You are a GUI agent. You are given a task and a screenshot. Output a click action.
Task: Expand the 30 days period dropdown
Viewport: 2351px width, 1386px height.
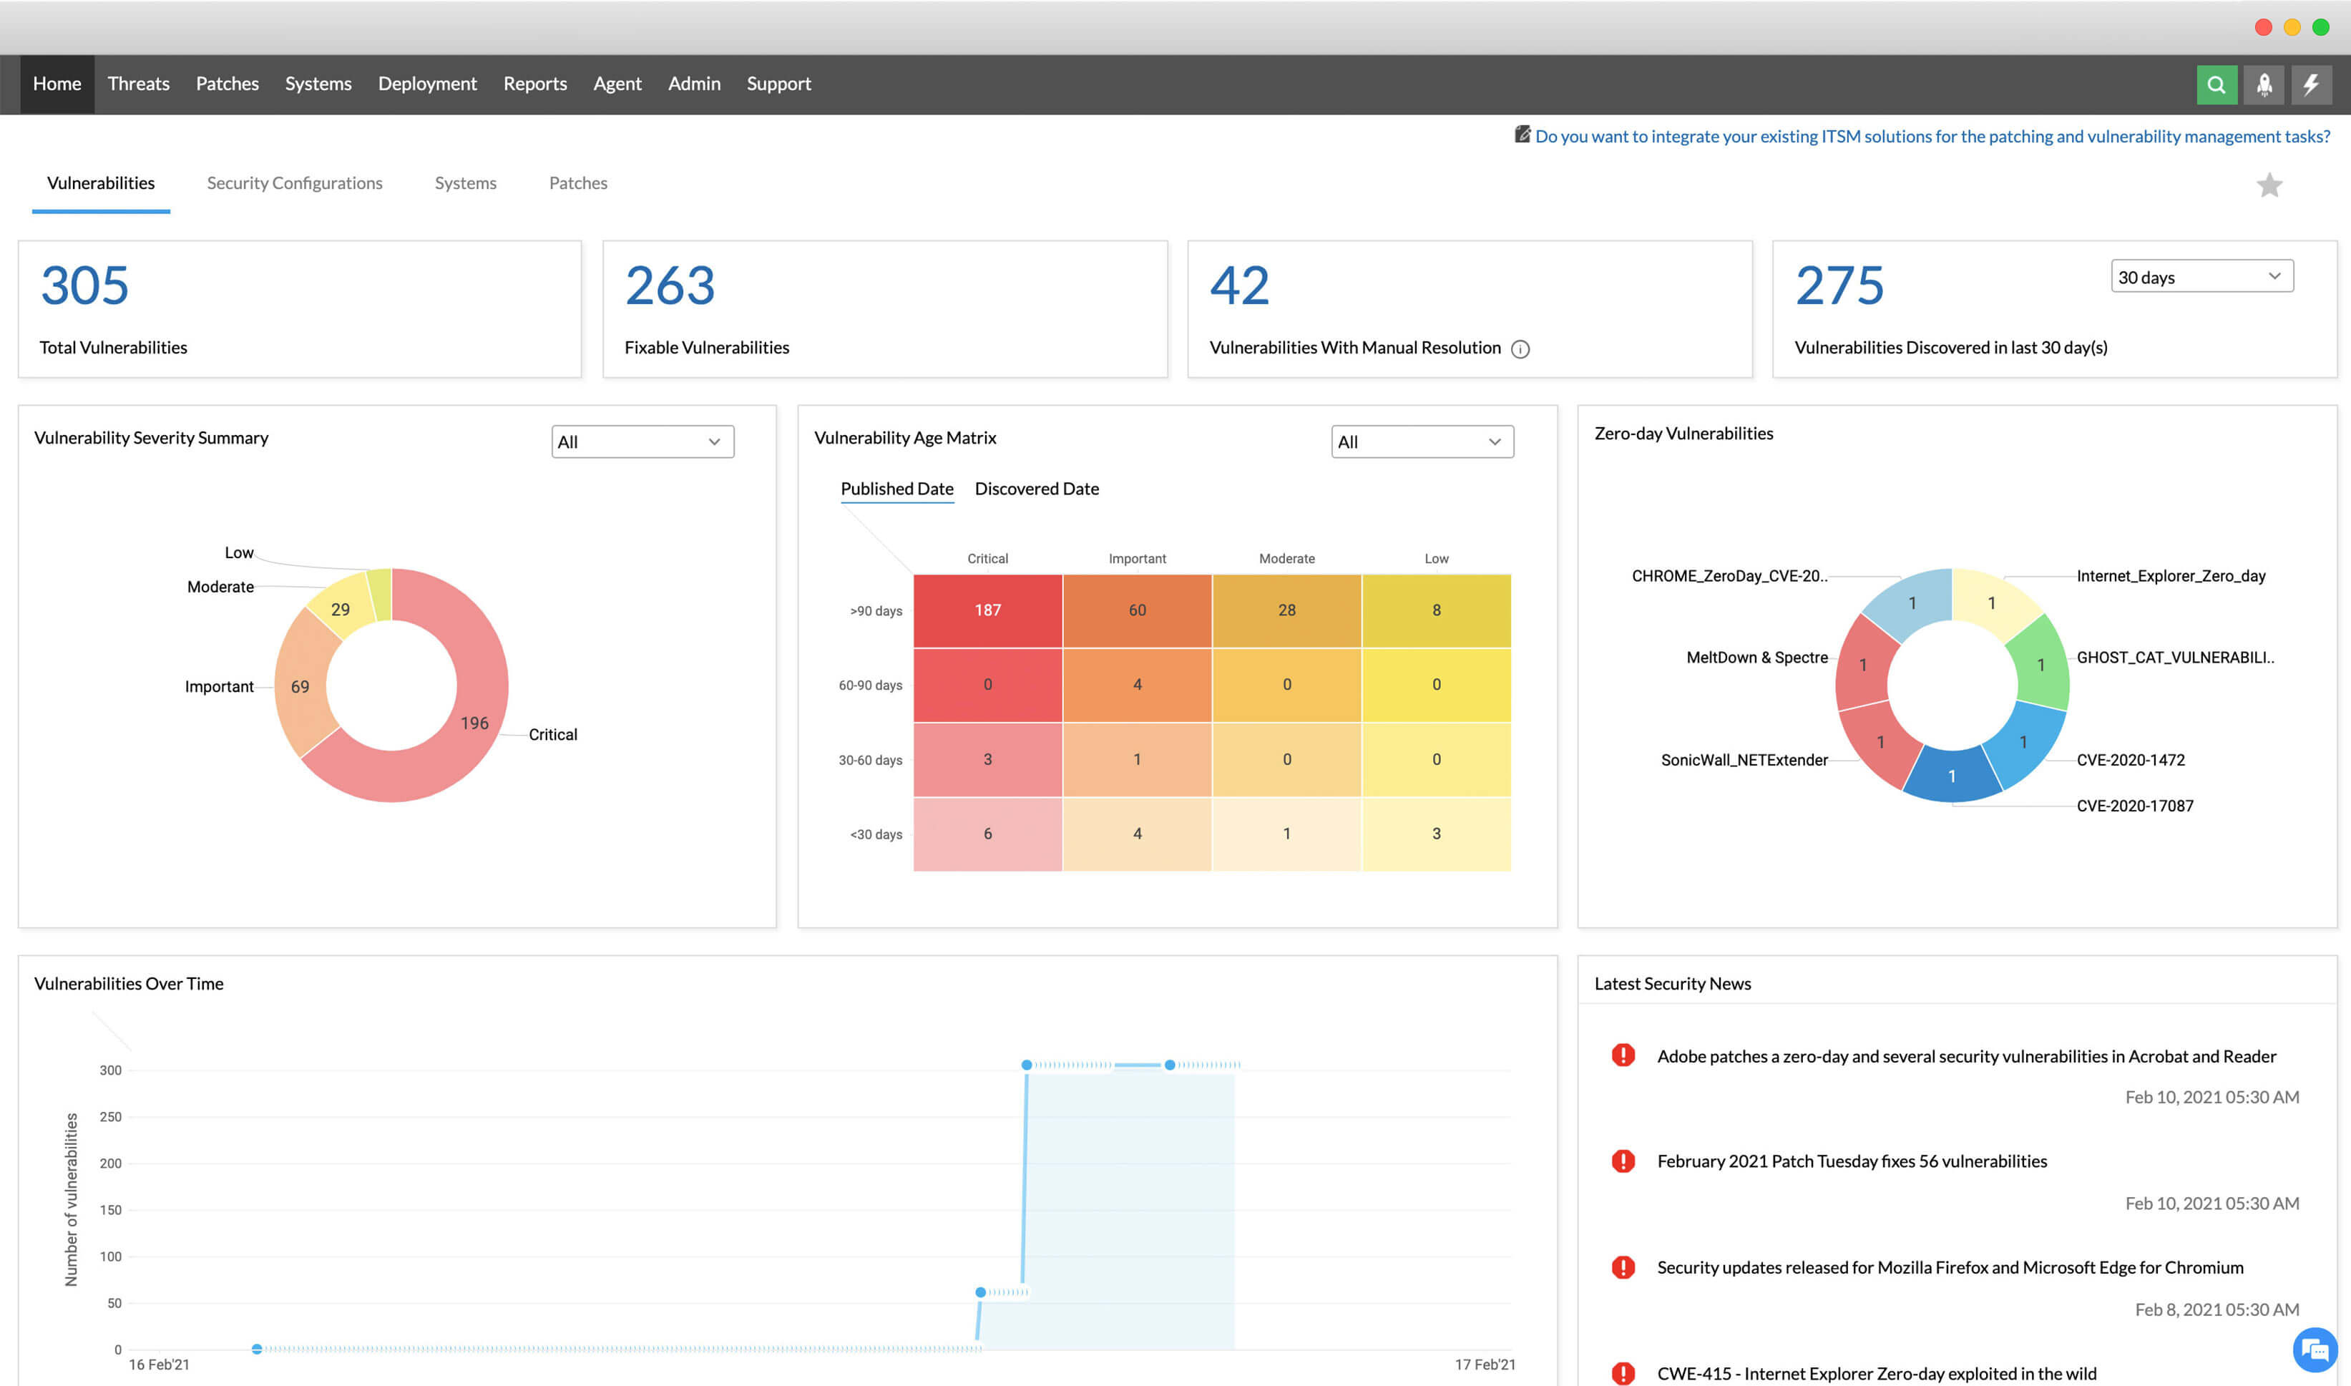coord(2201,276)
